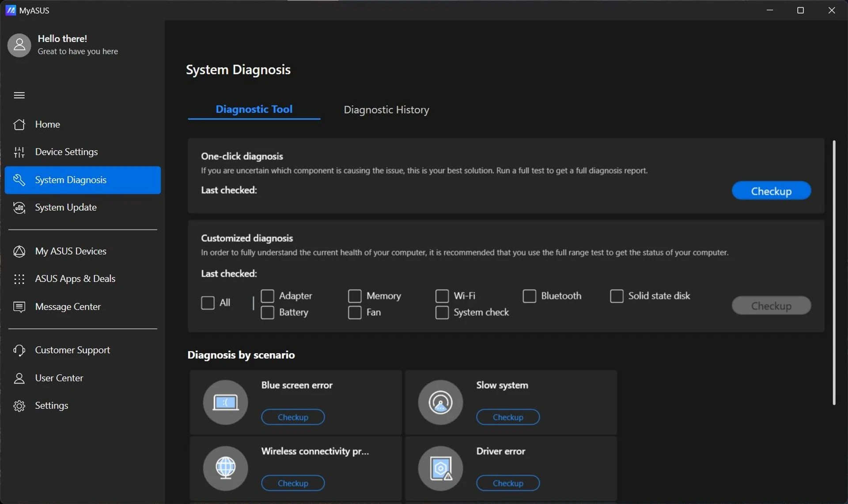Click the User Center person icon
The image size is (848, 504).
pyautogui.click(x=19, y=378)
